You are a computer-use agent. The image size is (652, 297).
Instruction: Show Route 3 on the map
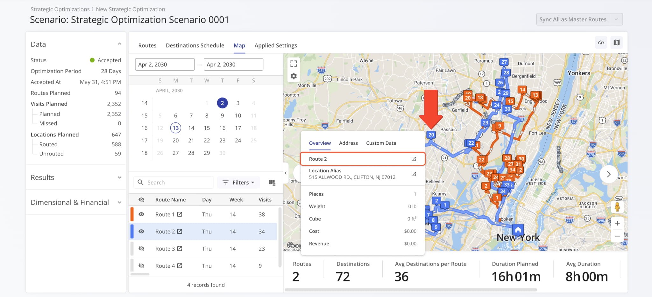pyautogui.click(x=141, y=249)
